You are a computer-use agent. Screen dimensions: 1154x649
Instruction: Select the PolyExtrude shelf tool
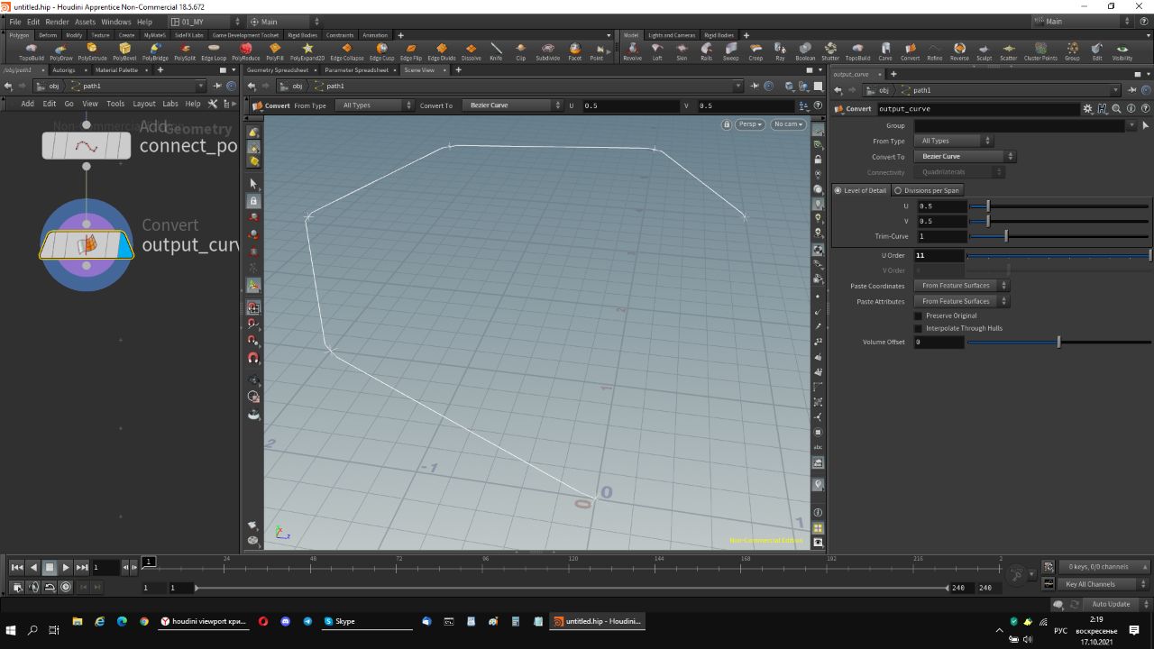[92, 51]
